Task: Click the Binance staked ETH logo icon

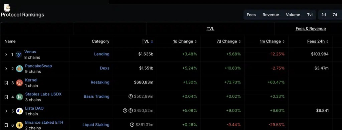Action: coord(19,125)
